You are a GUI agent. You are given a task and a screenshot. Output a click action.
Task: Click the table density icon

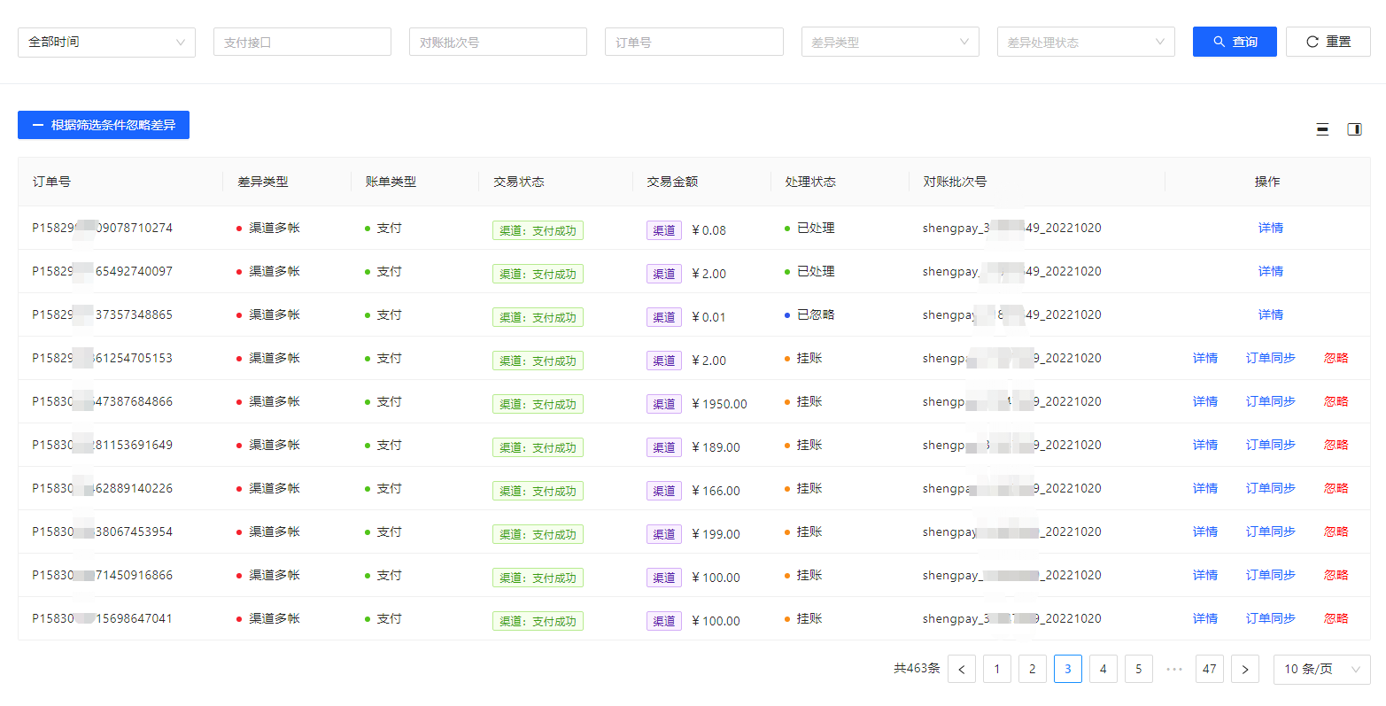1322,129
